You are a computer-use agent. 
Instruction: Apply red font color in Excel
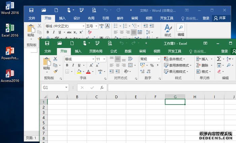click(x=88, y=71)
